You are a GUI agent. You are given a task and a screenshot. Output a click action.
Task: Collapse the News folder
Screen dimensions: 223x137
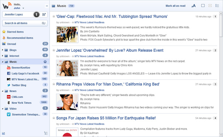(x=3, y=91)
